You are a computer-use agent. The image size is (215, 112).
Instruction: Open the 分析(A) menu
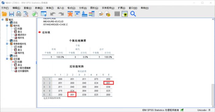tap(83, 8)
